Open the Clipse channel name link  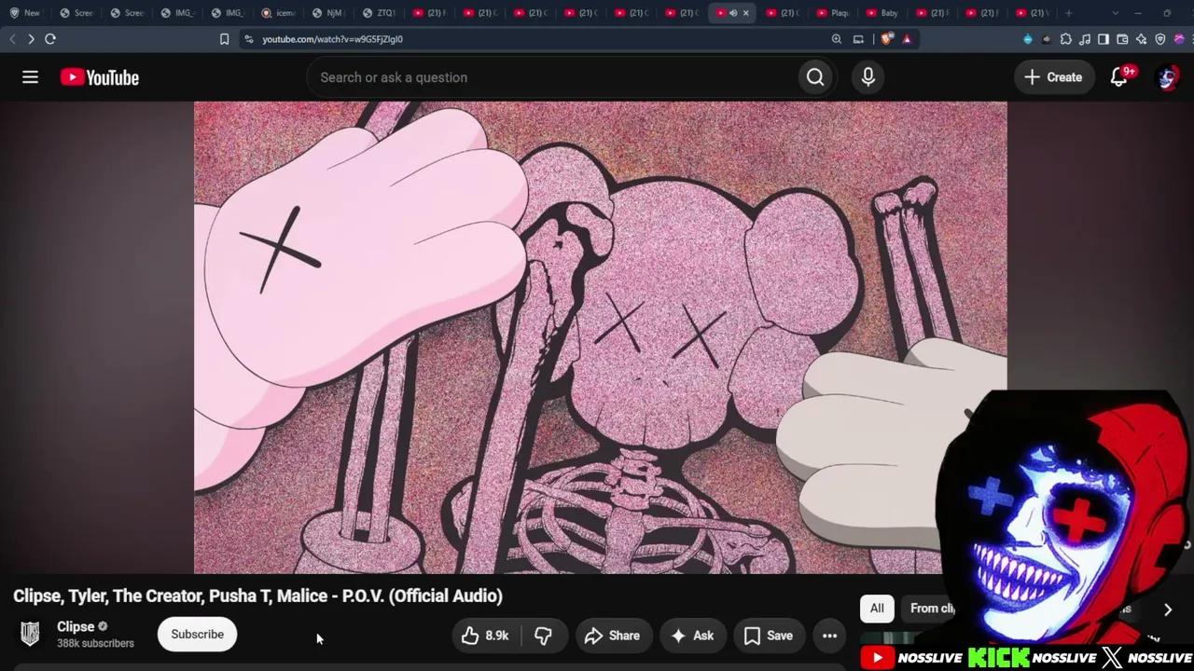click(x=76, y=626)
